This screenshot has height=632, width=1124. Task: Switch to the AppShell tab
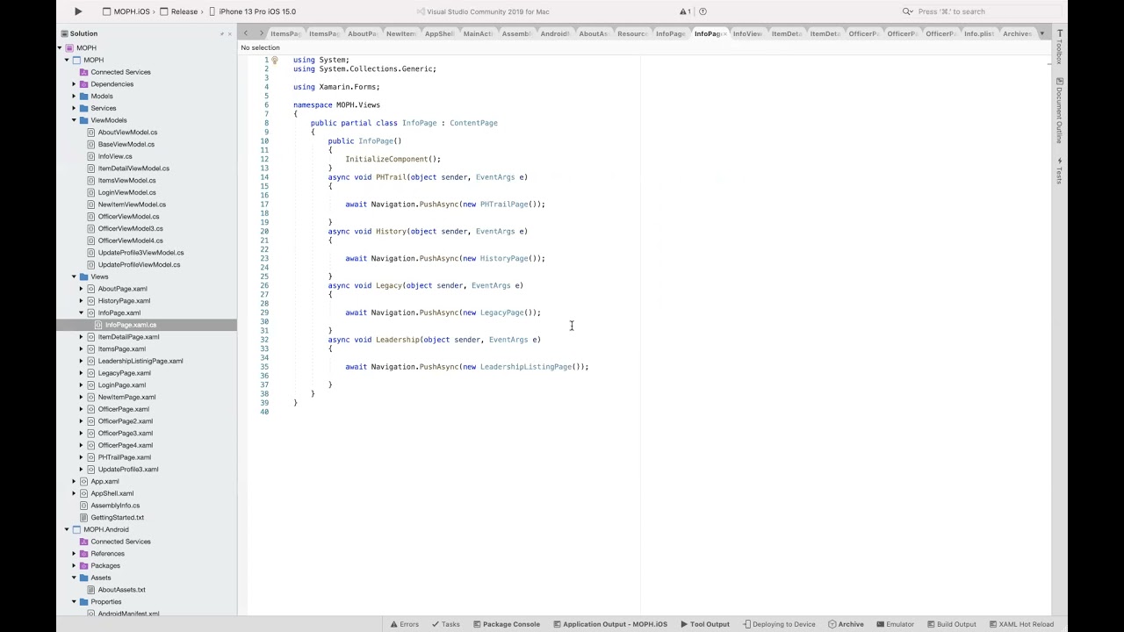[438, 33]
